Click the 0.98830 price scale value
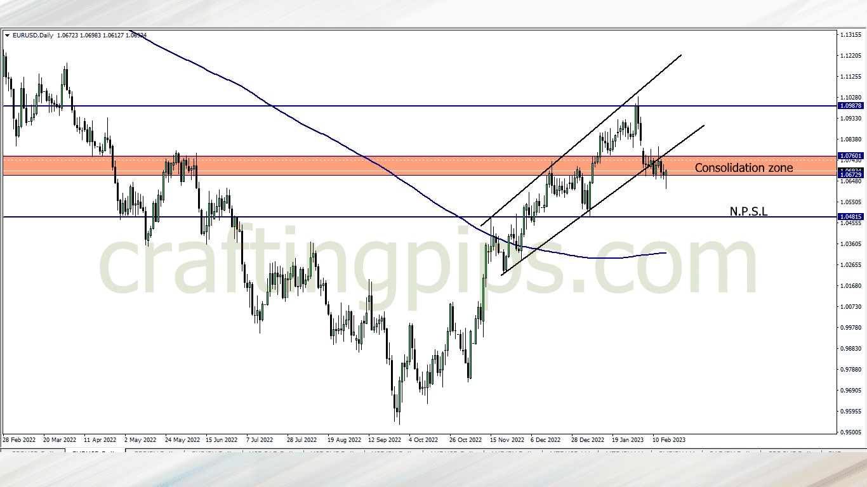This screenshot has width=867, height=487. (850, 349)
